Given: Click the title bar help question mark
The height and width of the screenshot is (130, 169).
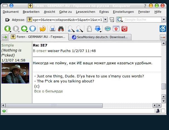Looking at the screenshot, I should pyautogui.click(x=145, y=6).
